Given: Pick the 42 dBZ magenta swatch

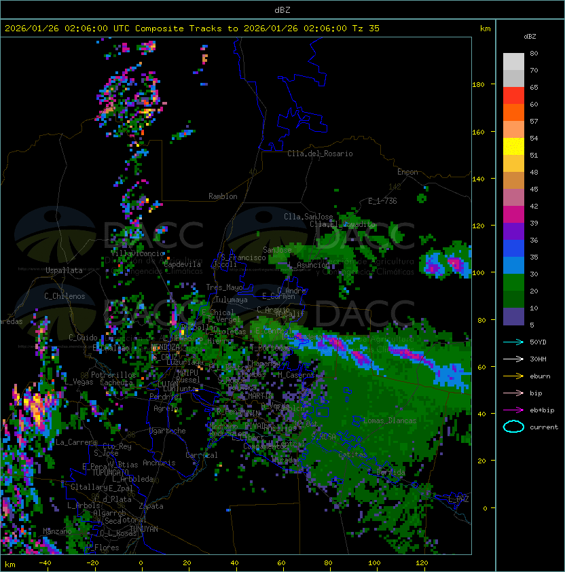Looking at the screenshot, I should (513, 214).
